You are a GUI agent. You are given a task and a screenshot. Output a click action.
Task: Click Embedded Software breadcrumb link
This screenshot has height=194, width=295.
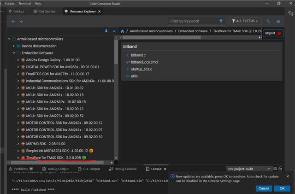[x=193, y=31]
